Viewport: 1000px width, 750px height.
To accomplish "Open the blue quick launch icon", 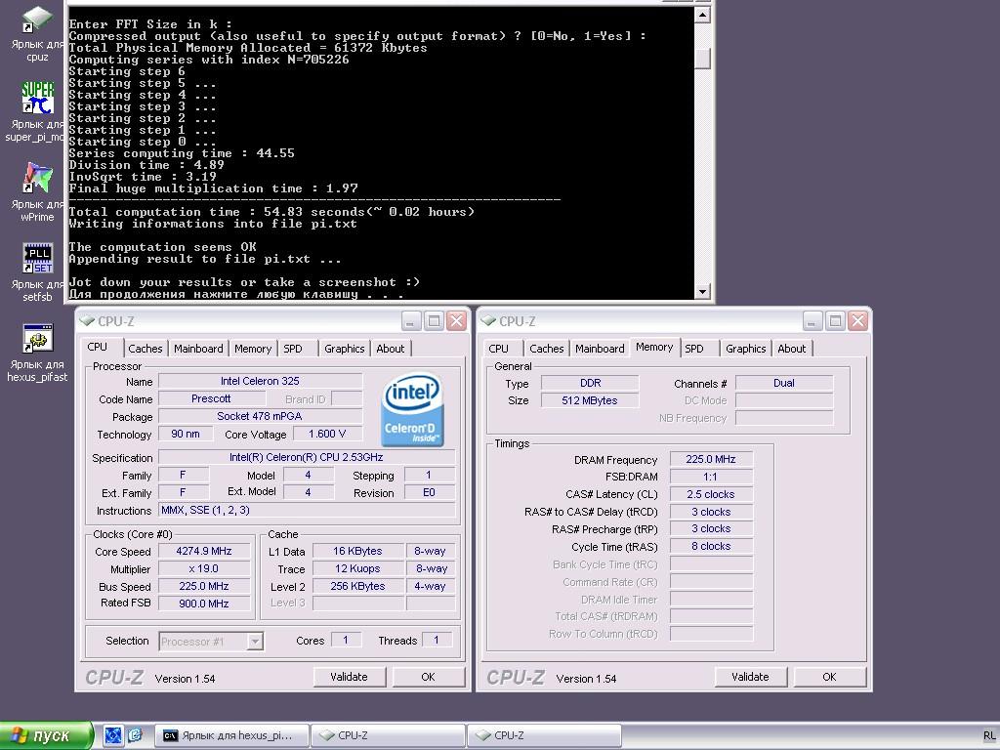I will point(113,735).
